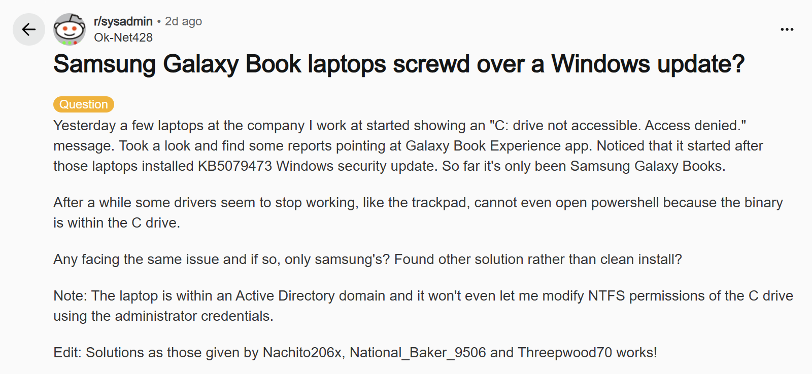
Task: Click the Samsung Galaxy Book post title
Action: click(398, 64)
